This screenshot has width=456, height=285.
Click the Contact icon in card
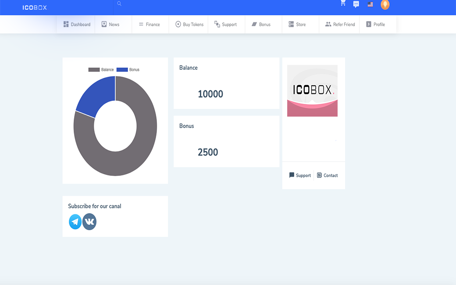(x=319, y=175)
